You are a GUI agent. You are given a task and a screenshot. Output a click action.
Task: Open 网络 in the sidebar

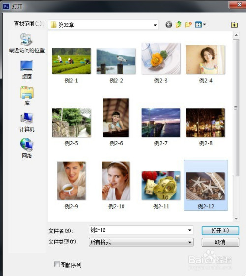pyautogui.click(x=27, y=148)
